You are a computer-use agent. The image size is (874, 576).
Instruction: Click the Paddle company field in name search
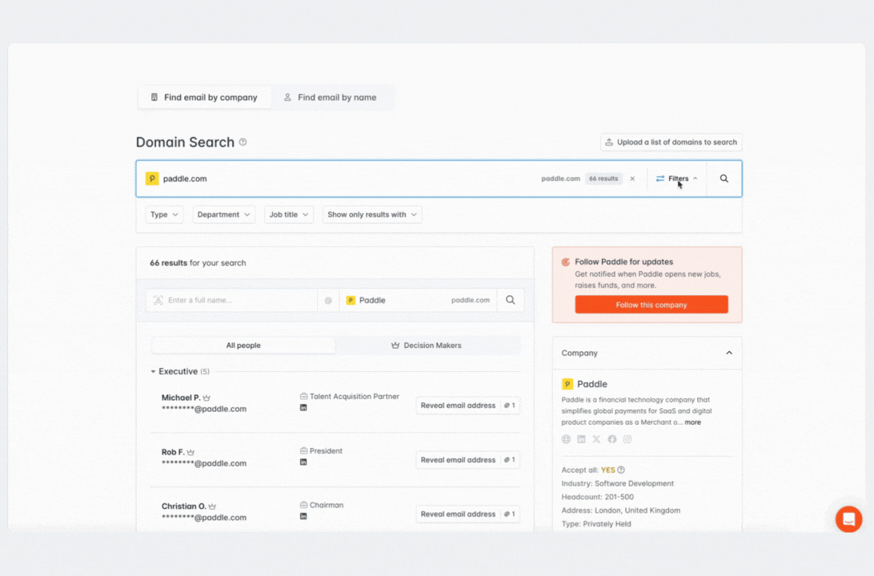(418, 300)
